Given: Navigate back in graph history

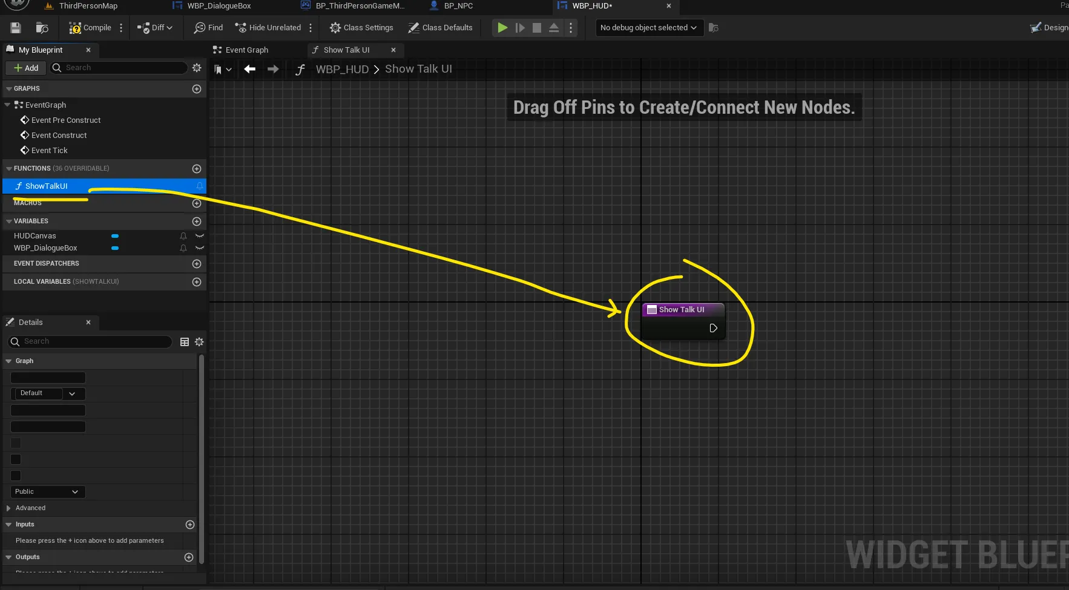Looking at the screenshot, I should 250,69.
